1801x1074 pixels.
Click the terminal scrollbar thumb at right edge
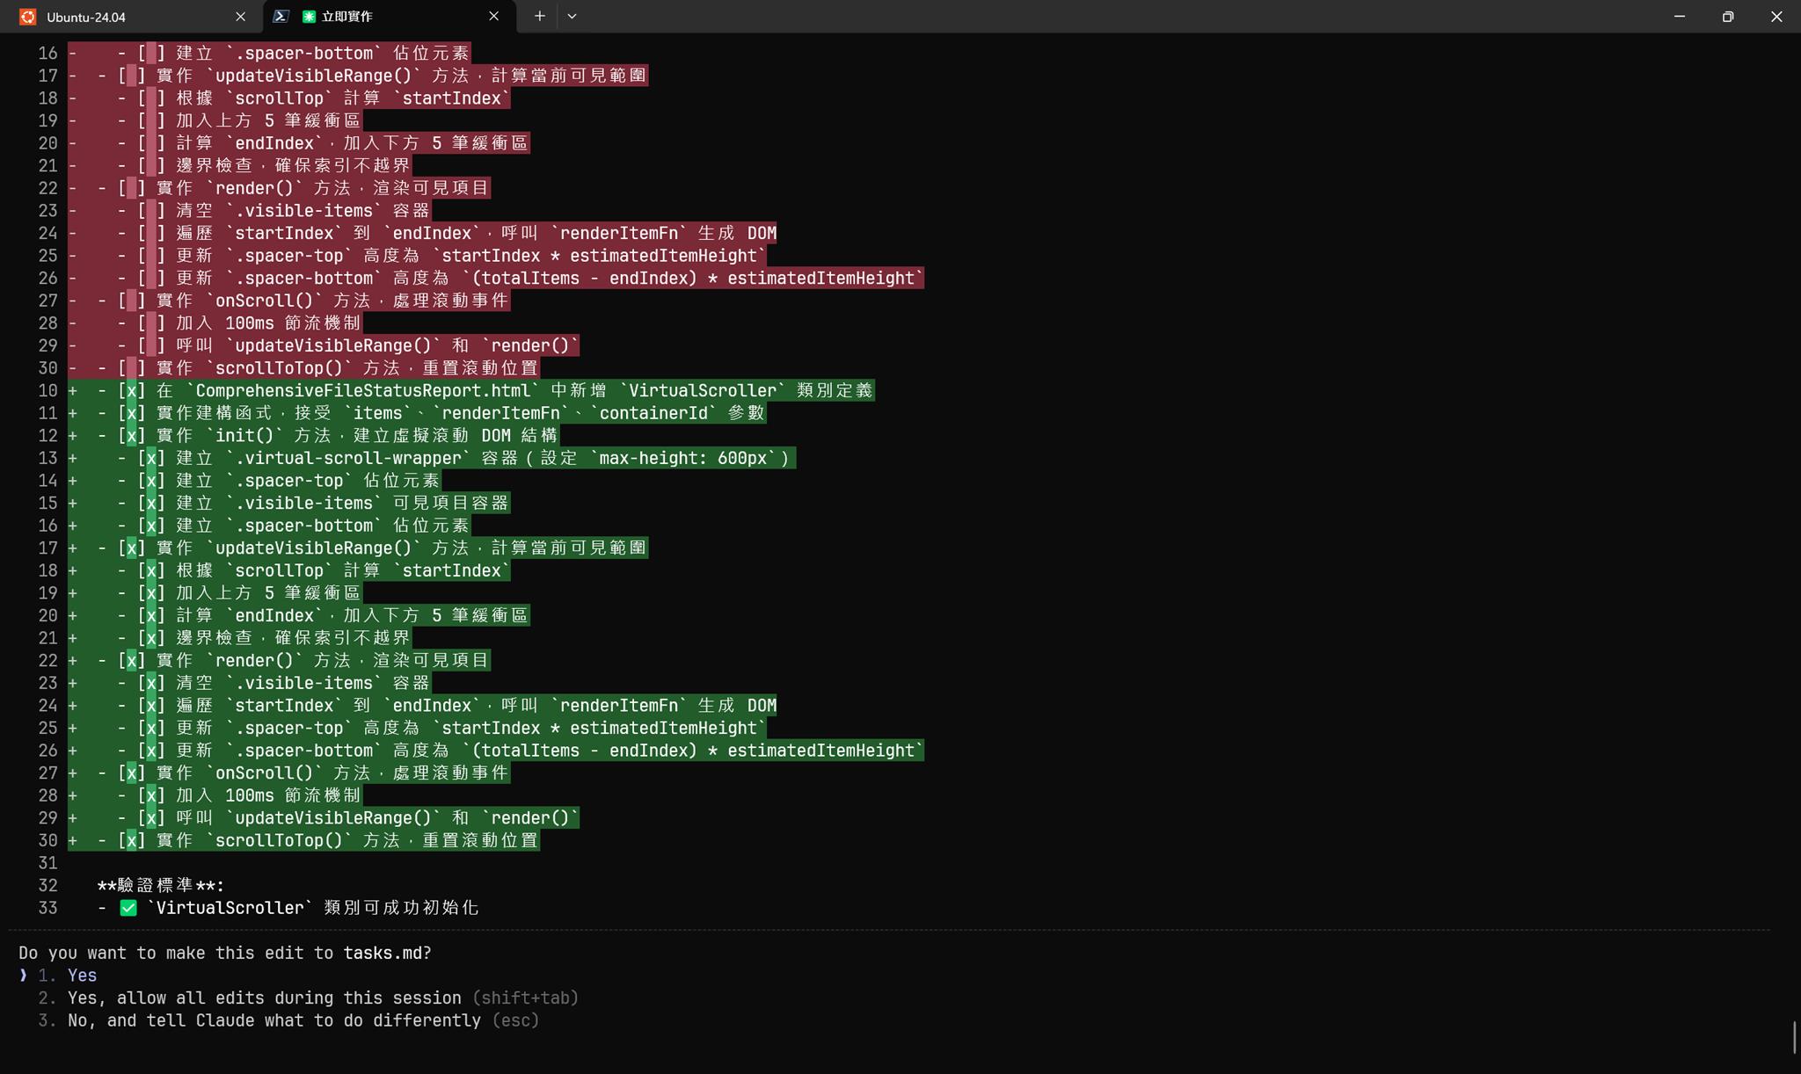(1794, 1037)
